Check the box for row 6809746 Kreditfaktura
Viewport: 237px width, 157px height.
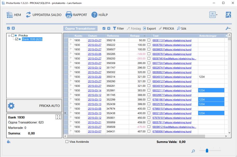pos(149,58)
